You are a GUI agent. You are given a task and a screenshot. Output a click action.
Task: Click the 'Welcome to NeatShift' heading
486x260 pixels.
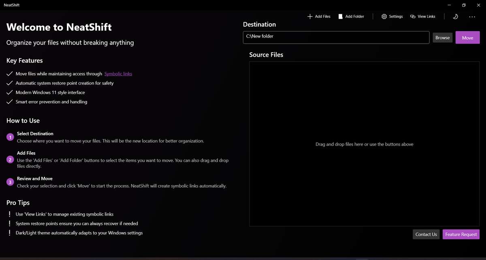pos(59,27)
